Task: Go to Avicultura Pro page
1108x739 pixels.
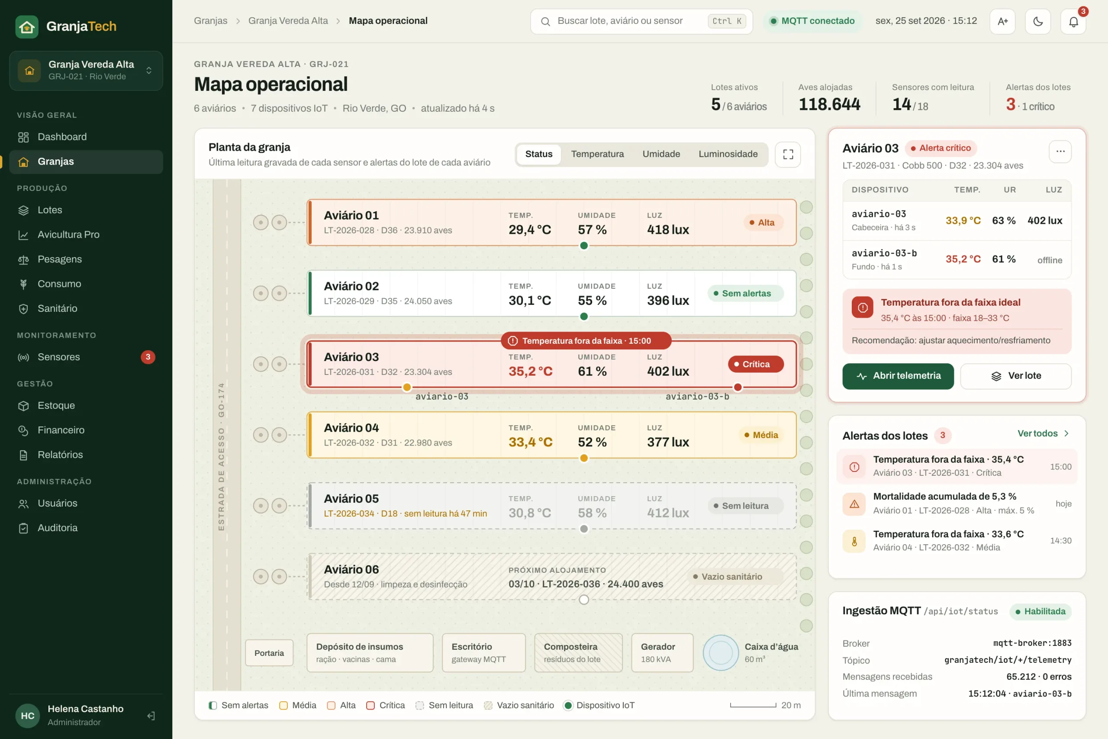Action: (86, 234)
